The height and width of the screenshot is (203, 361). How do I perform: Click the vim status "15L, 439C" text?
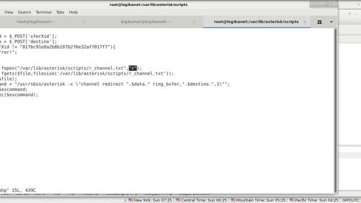(24, 191)
